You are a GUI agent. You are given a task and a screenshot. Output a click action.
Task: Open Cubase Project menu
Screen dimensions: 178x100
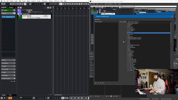pyautogui.click(x=11, y=1)
